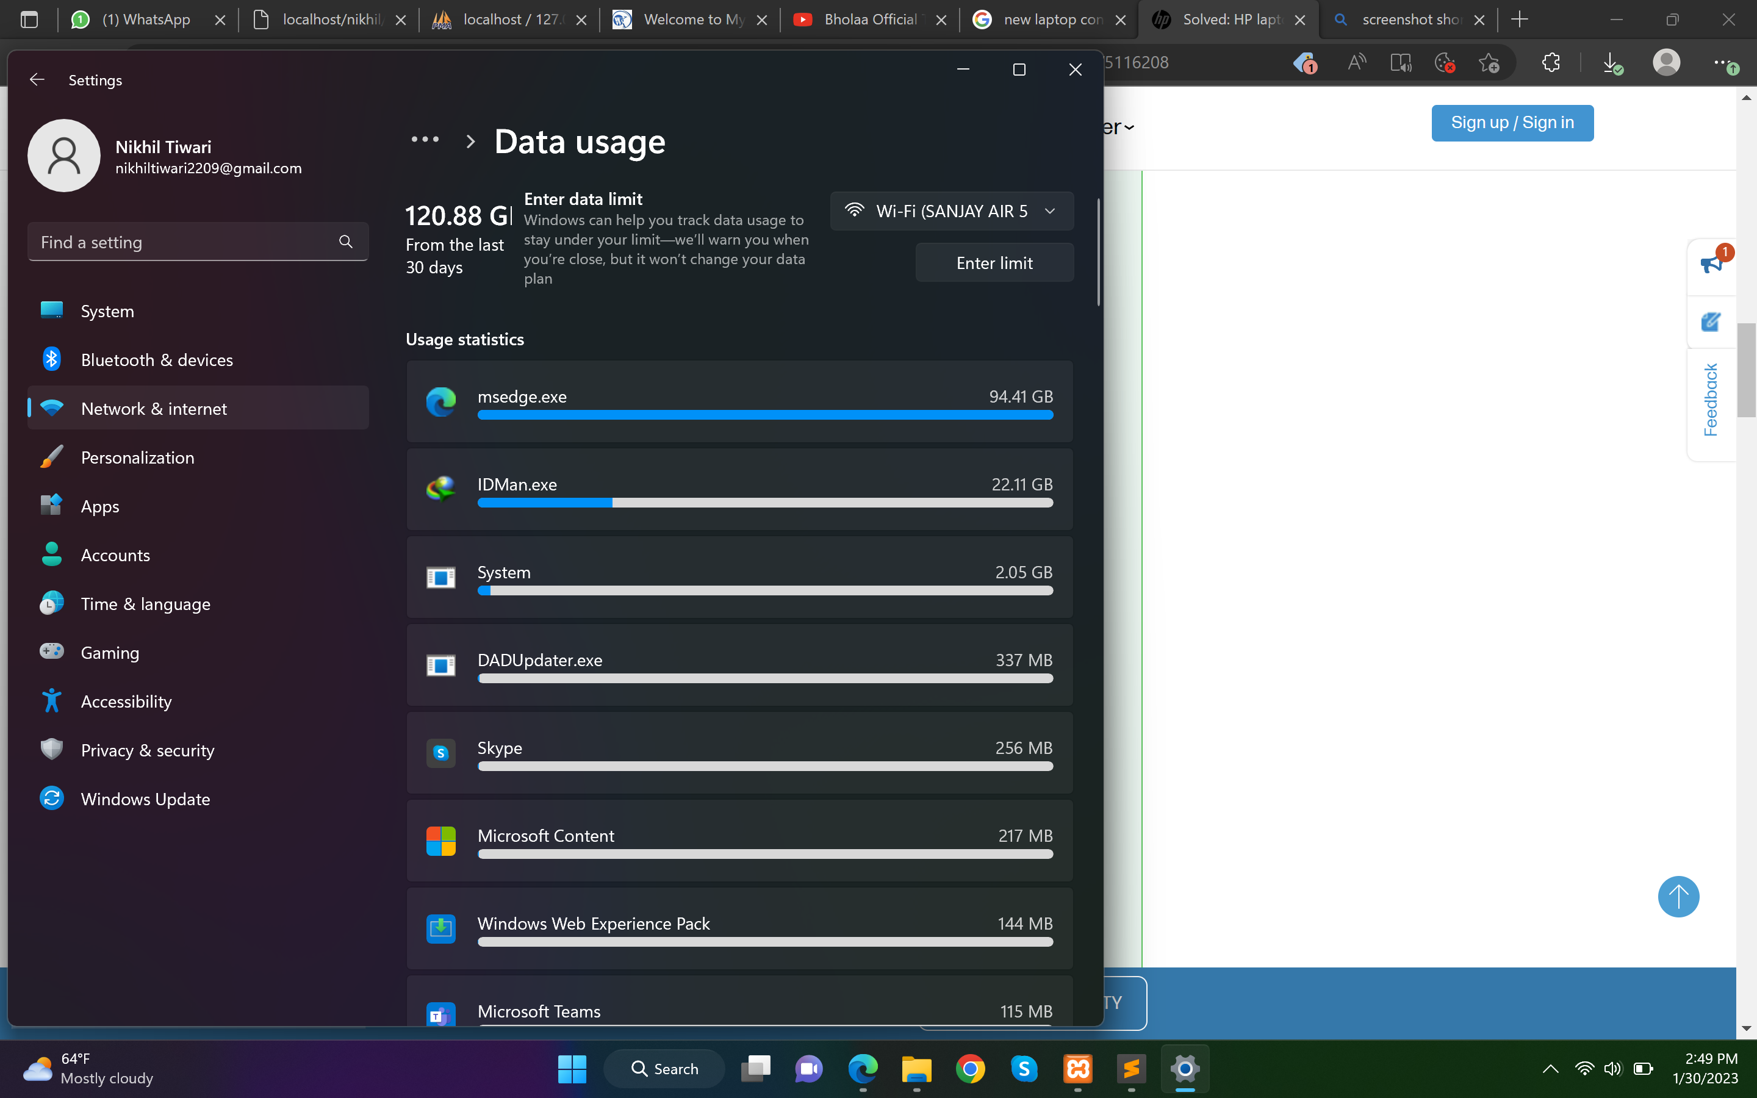Open Windows Start menu
Image resolution: width=1757 pixels, height=1098 pixels.
[x=572, y=1068]
